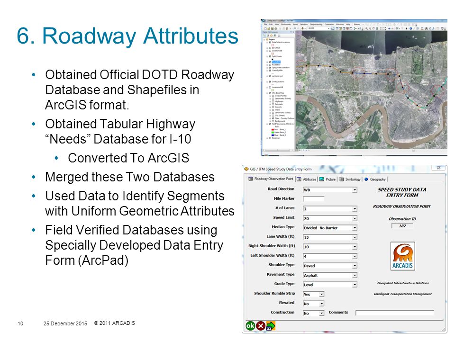Open the Pavement Type dropdown
Screen dimensions: 455x341
(x=355, y=275)
